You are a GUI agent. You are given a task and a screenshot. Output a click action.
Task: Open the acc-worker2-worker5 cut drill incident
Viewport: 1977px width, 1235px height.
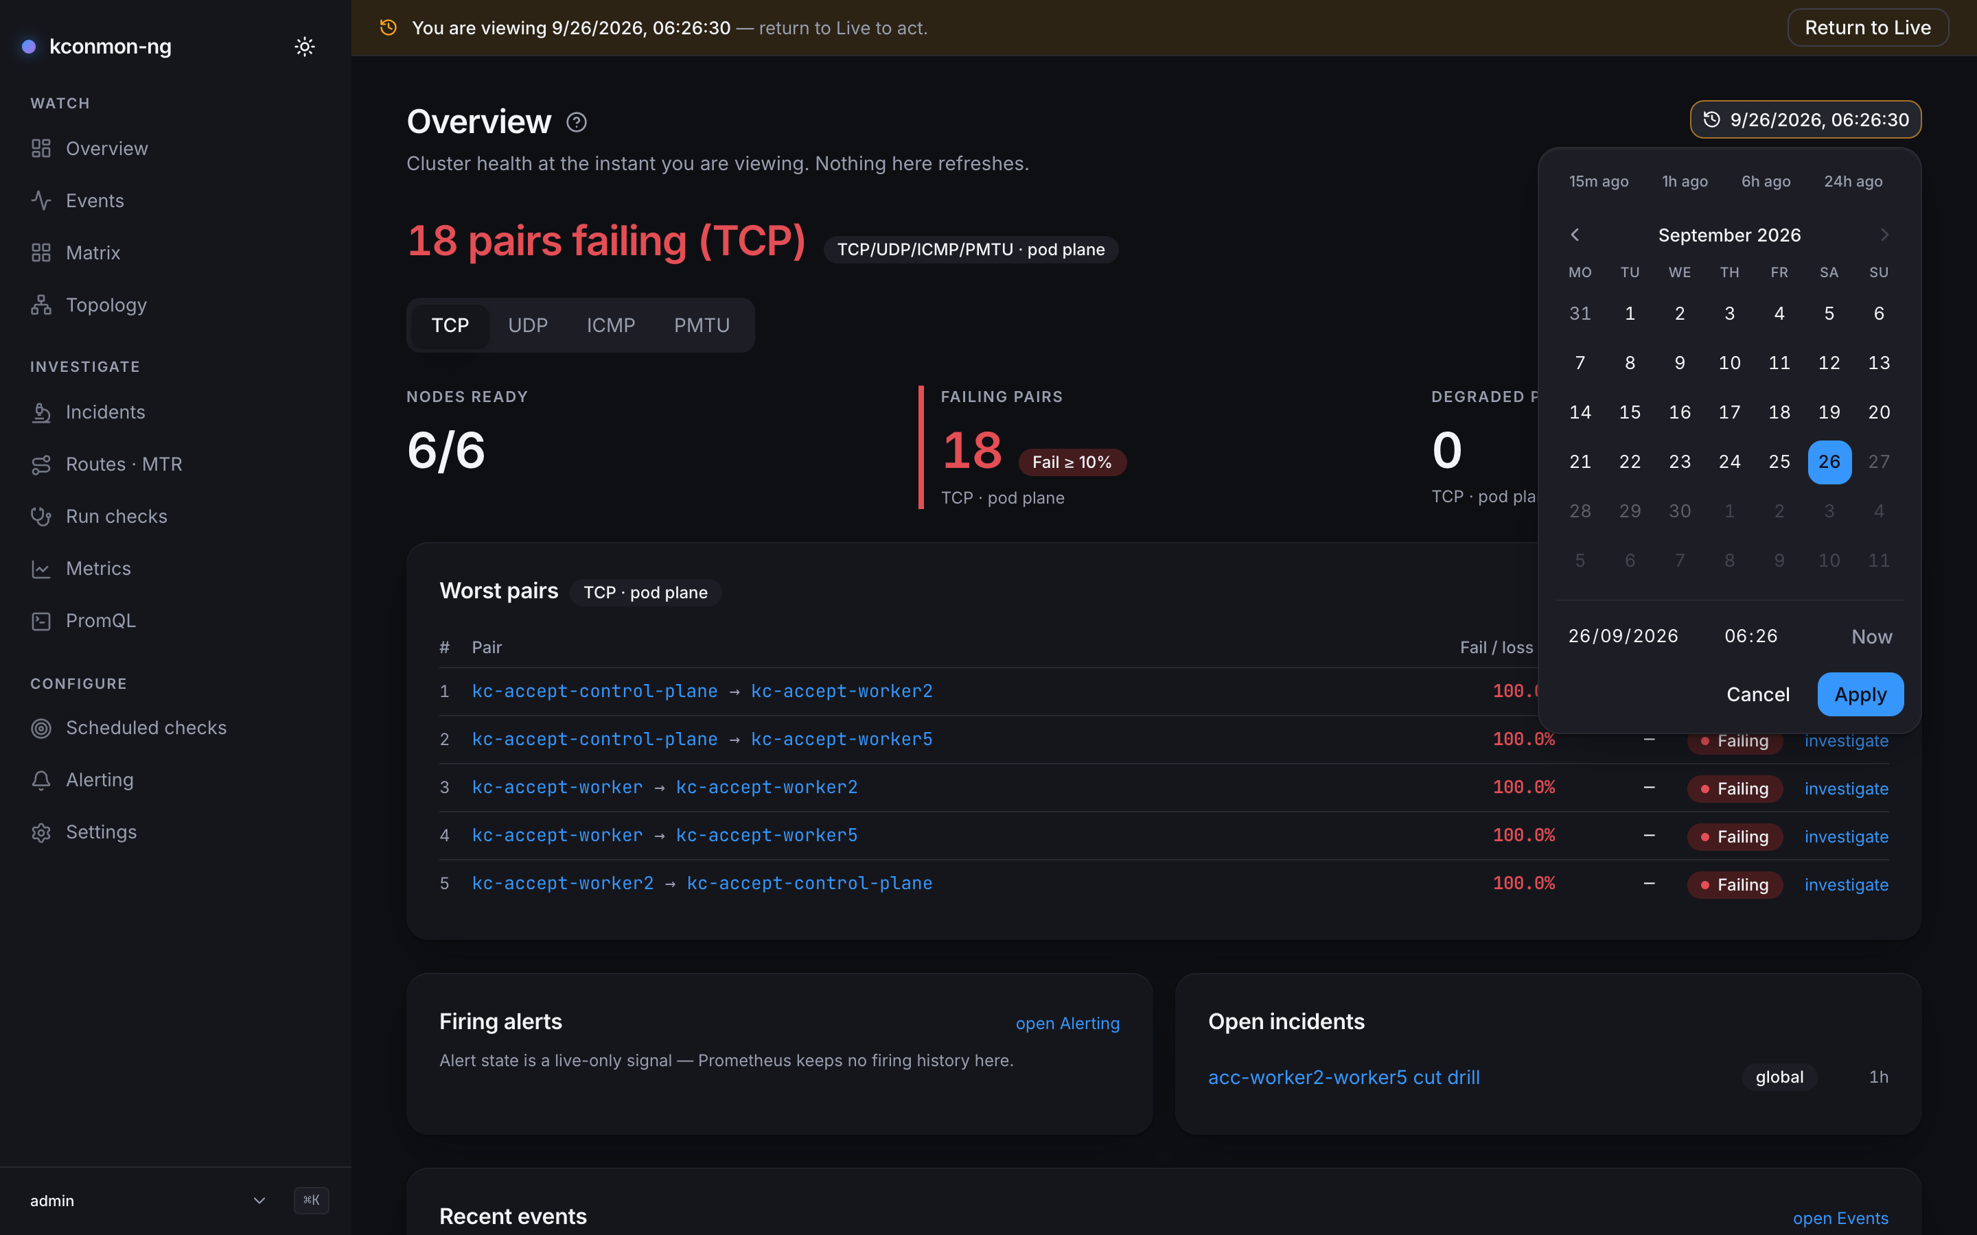[1344, 1077]
